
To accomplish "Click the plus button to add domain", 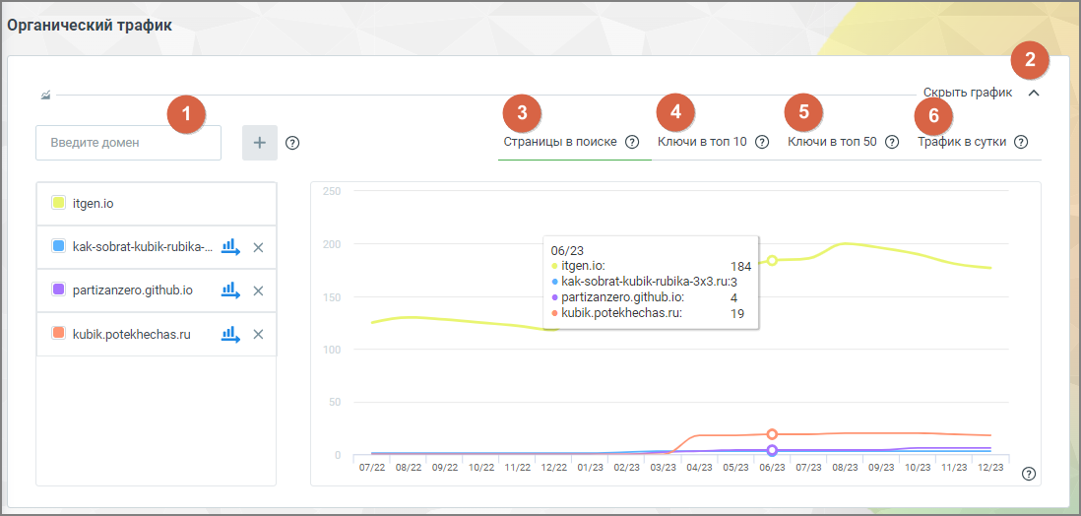I will point(260,143).
